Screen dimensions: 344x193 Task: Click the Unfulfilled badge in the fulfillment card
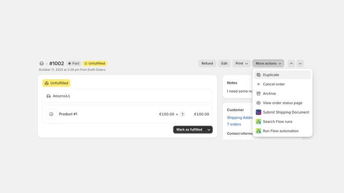coord(56,83)
